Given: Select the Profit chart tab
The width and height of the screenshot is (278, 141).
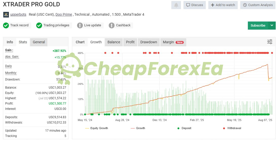Looking at the screenshot, I should click(x=130, y=42).
